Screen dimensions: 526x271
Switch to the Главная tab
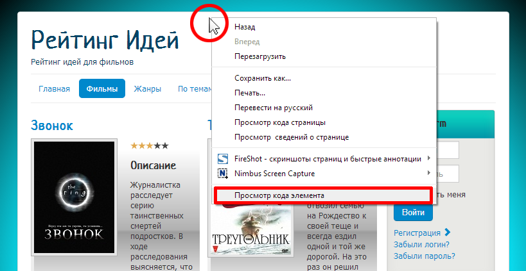tap(54, 89)
